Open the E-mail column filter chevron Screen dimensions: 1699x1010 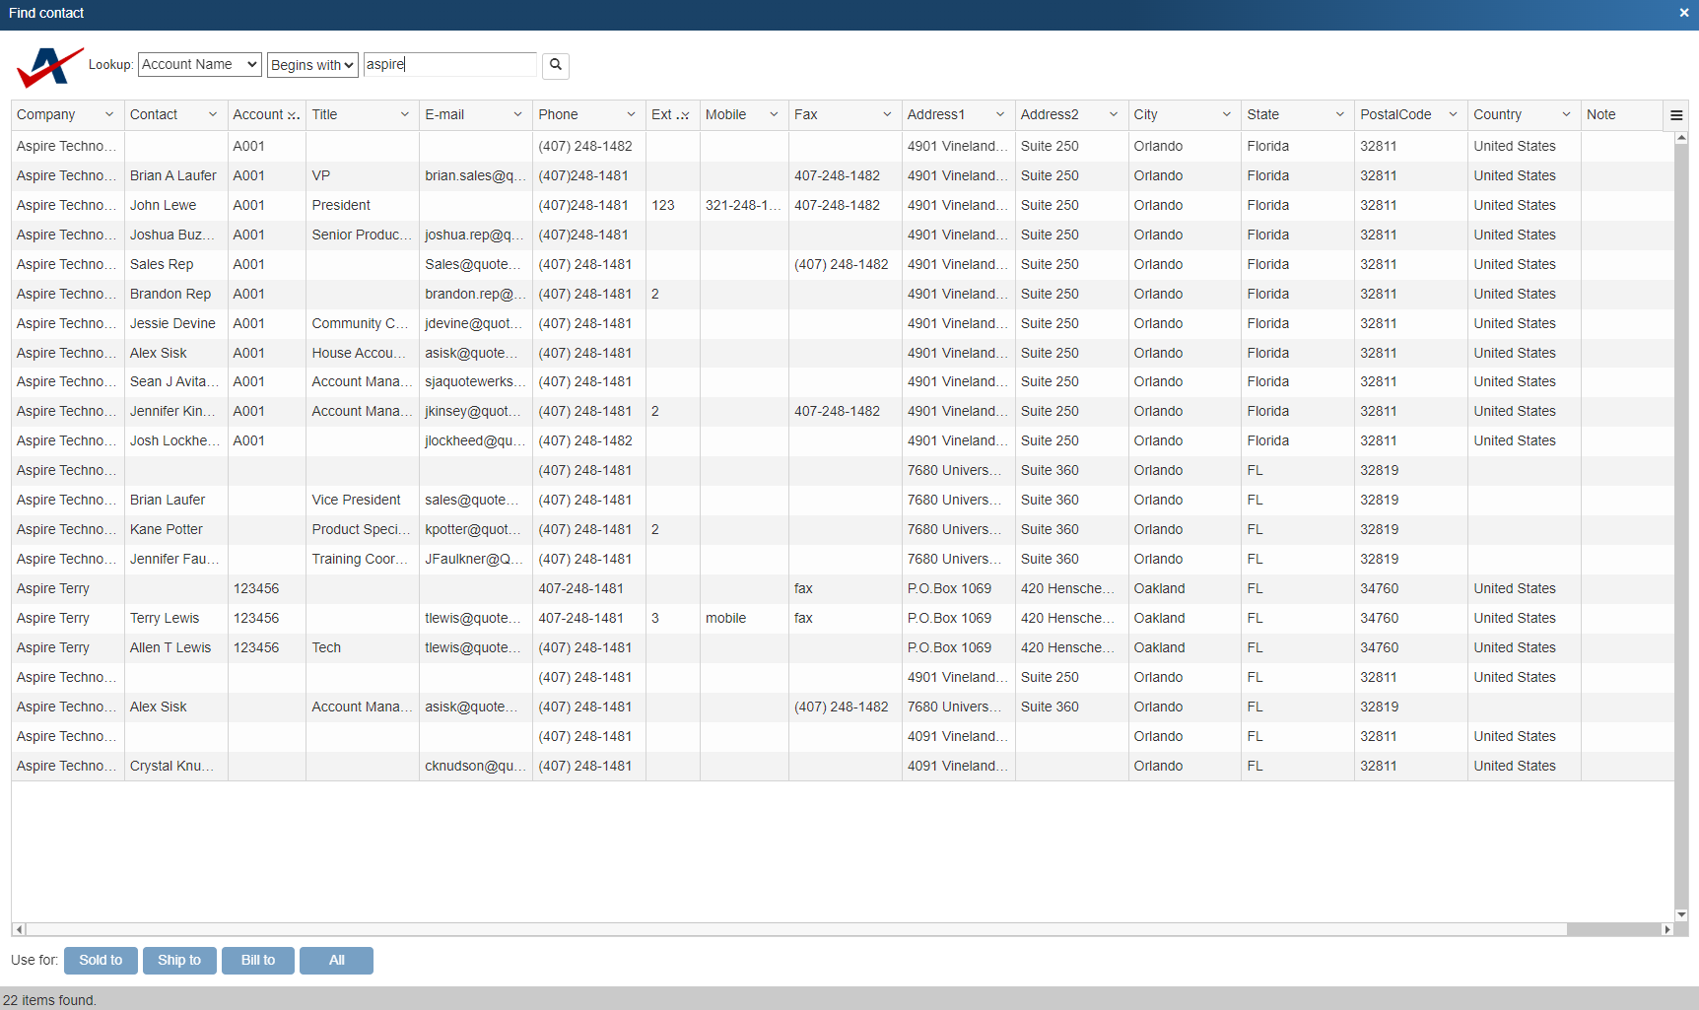pyautogui.click(x=517, y=115)
